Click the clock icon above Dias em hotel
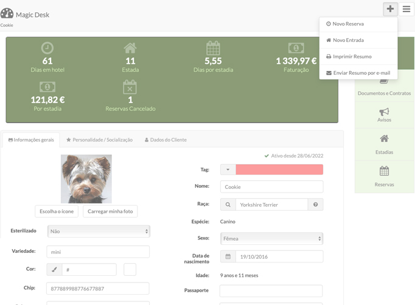The image size is (415, 305). coord(47,48)
